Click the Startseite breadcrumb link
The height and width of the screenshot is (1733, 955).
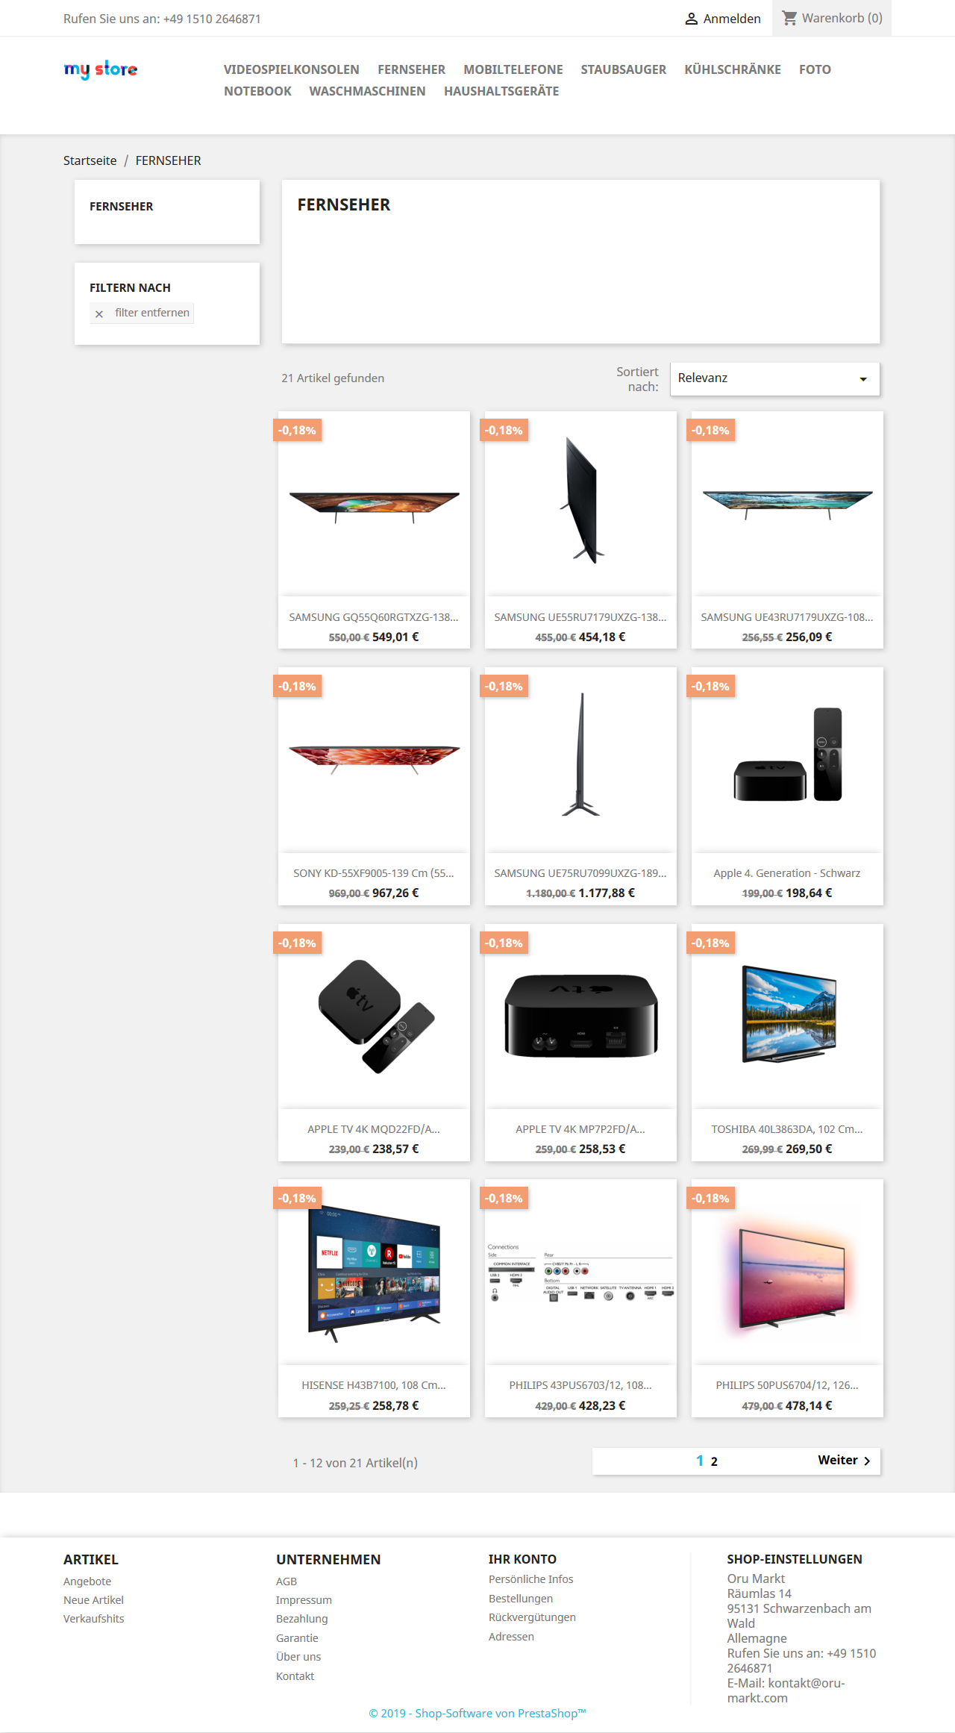click(x=90, y=160)
